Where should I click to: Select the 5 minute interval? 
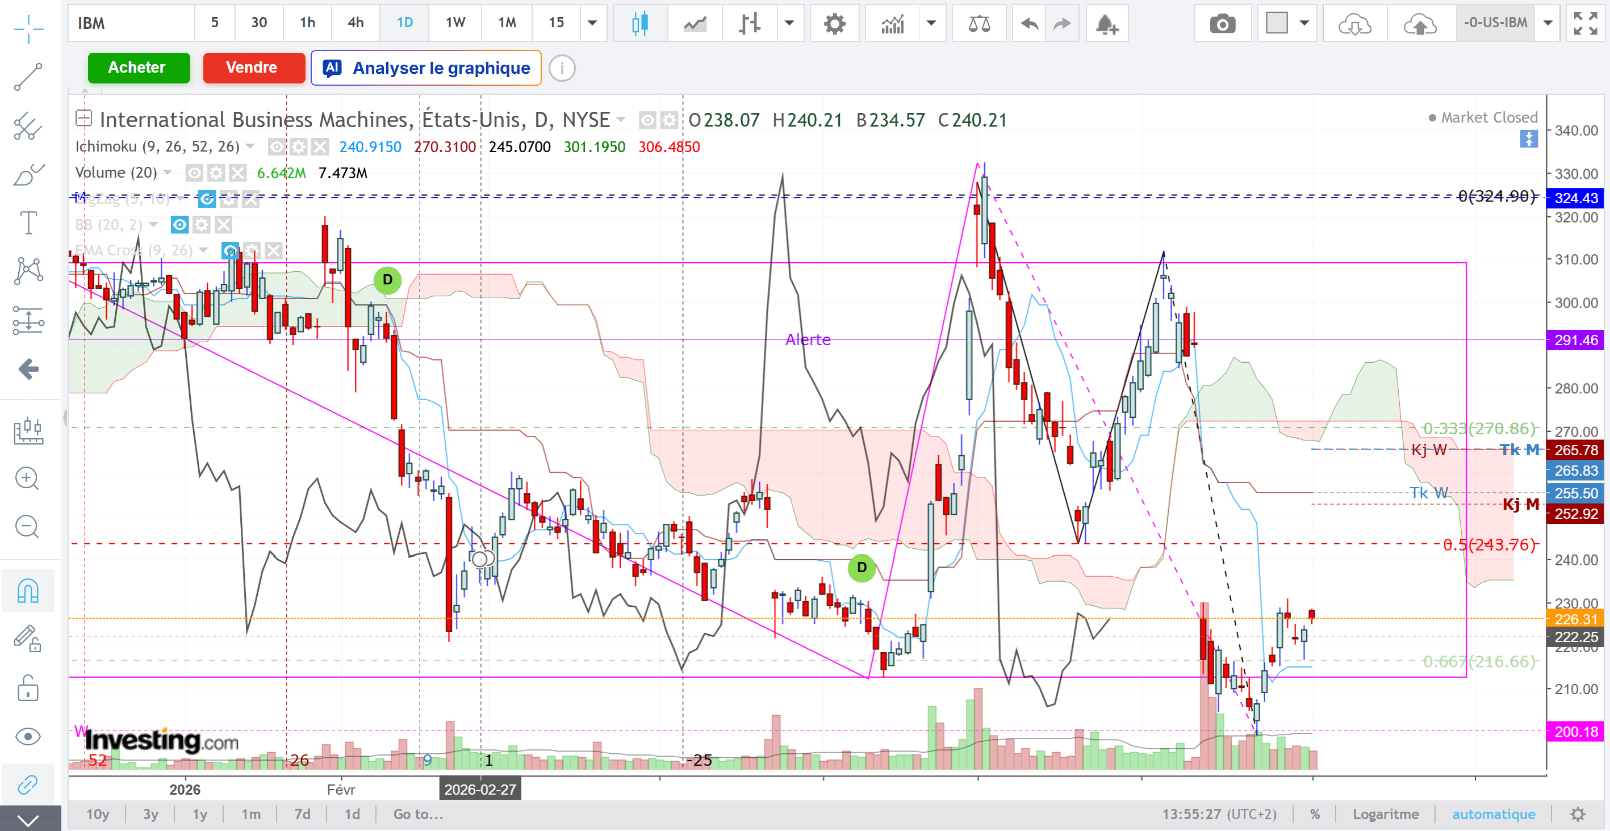coord(214,24)
